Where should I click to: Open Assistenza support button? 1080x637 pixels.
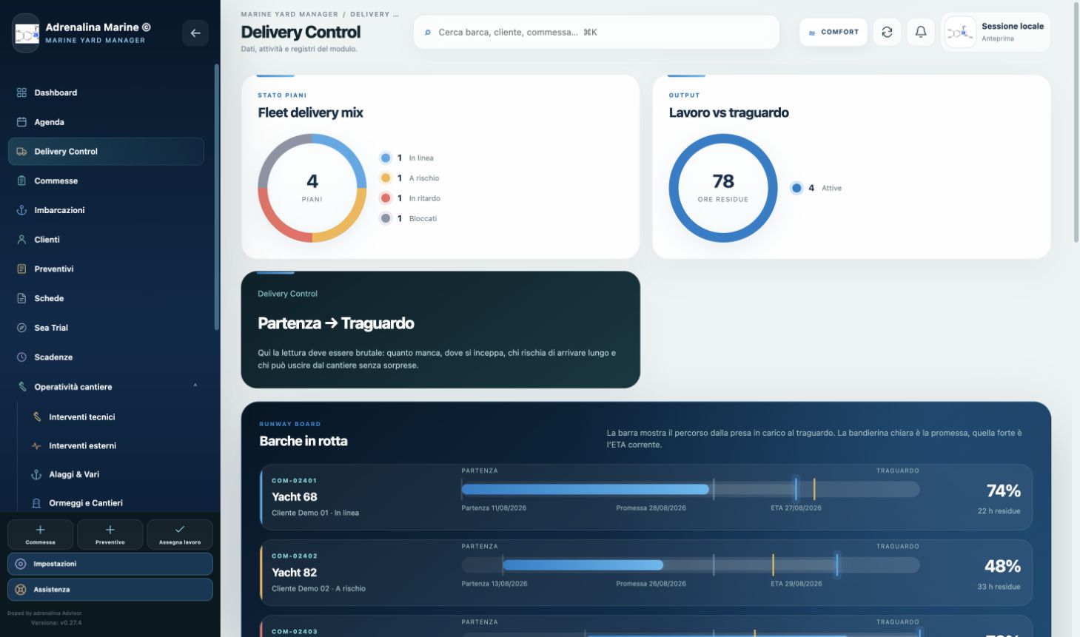tap(110, 590)
